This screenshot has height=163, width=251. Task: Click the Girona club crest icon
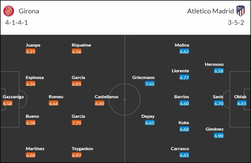(9, 11)
